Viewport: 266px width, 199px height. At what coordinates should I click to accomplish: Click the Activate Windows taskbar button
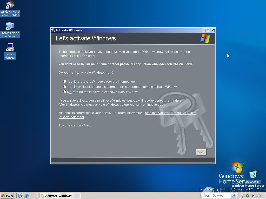60,196
